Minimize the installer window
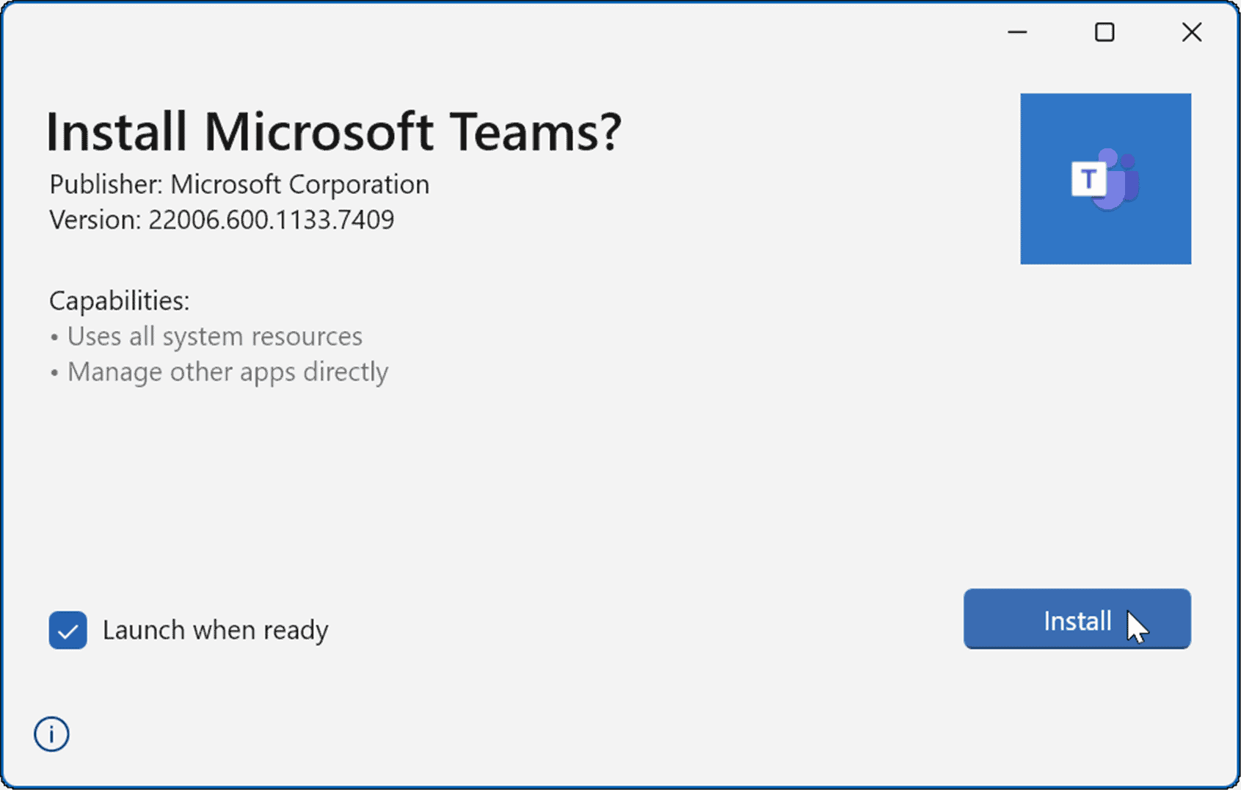This screenshot has width=1241, height=790. pyautogui.click(x=1017, y=32)
